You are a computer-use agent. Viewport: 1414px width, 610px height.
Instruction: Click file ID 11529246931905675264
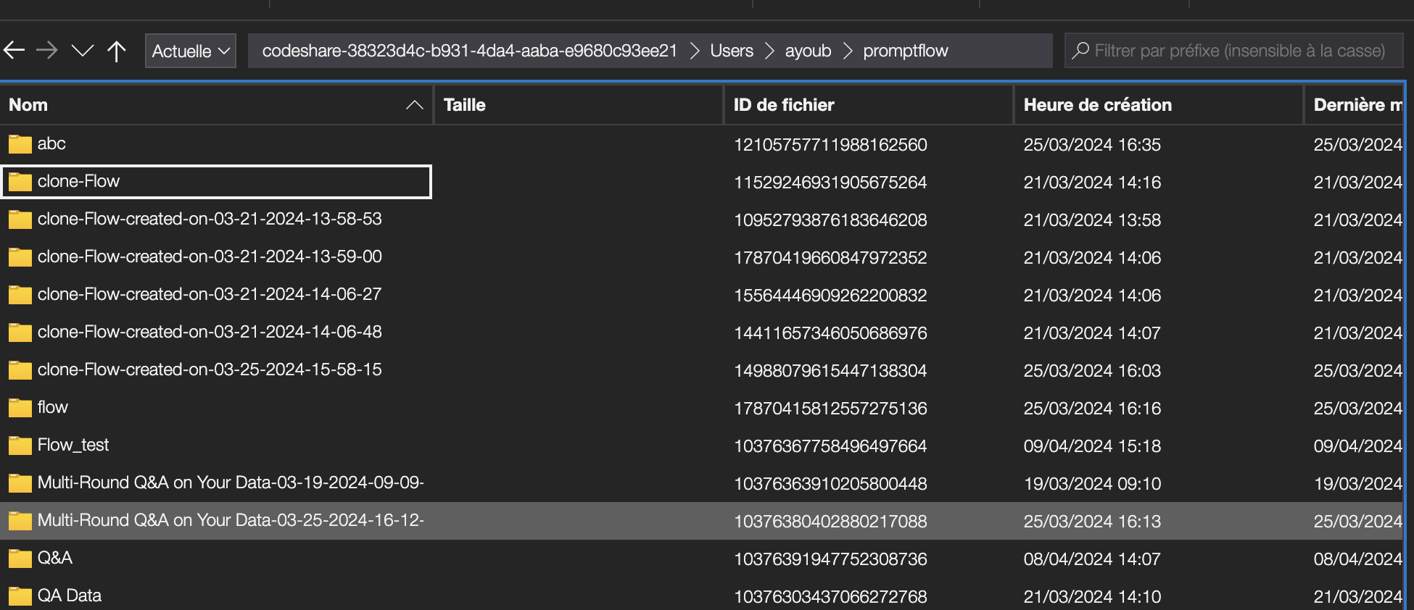pyautogui.click(x=830, y=183)
